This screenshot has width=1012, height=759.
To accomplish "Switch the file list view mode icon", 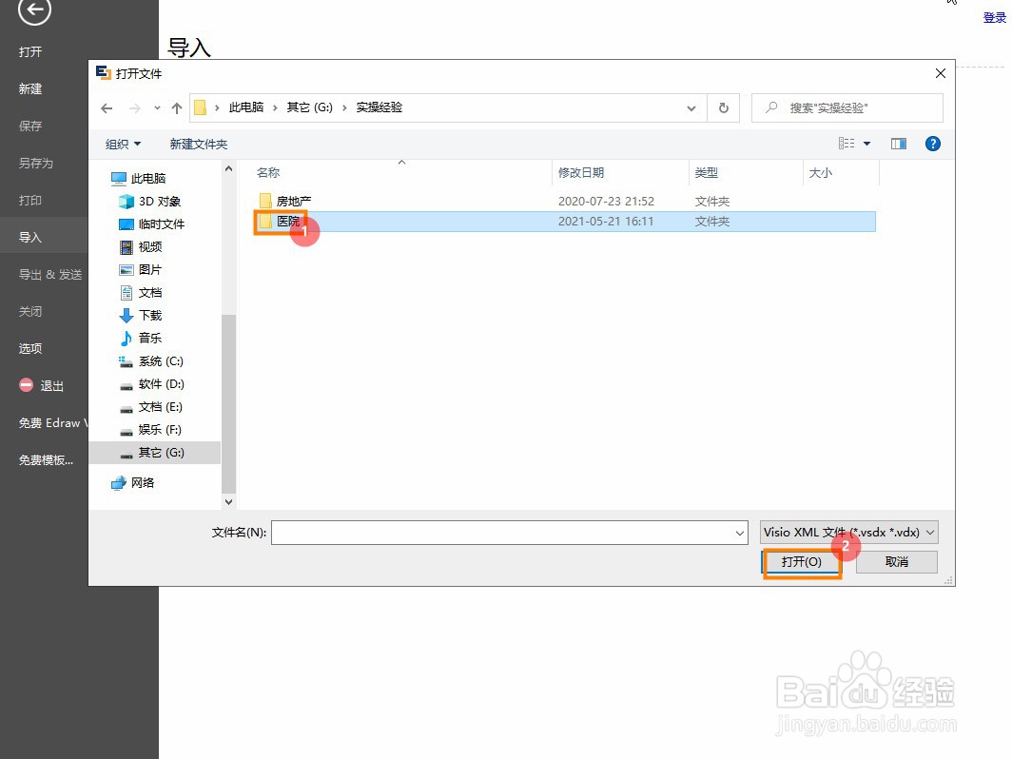I will tap(845, 143).
